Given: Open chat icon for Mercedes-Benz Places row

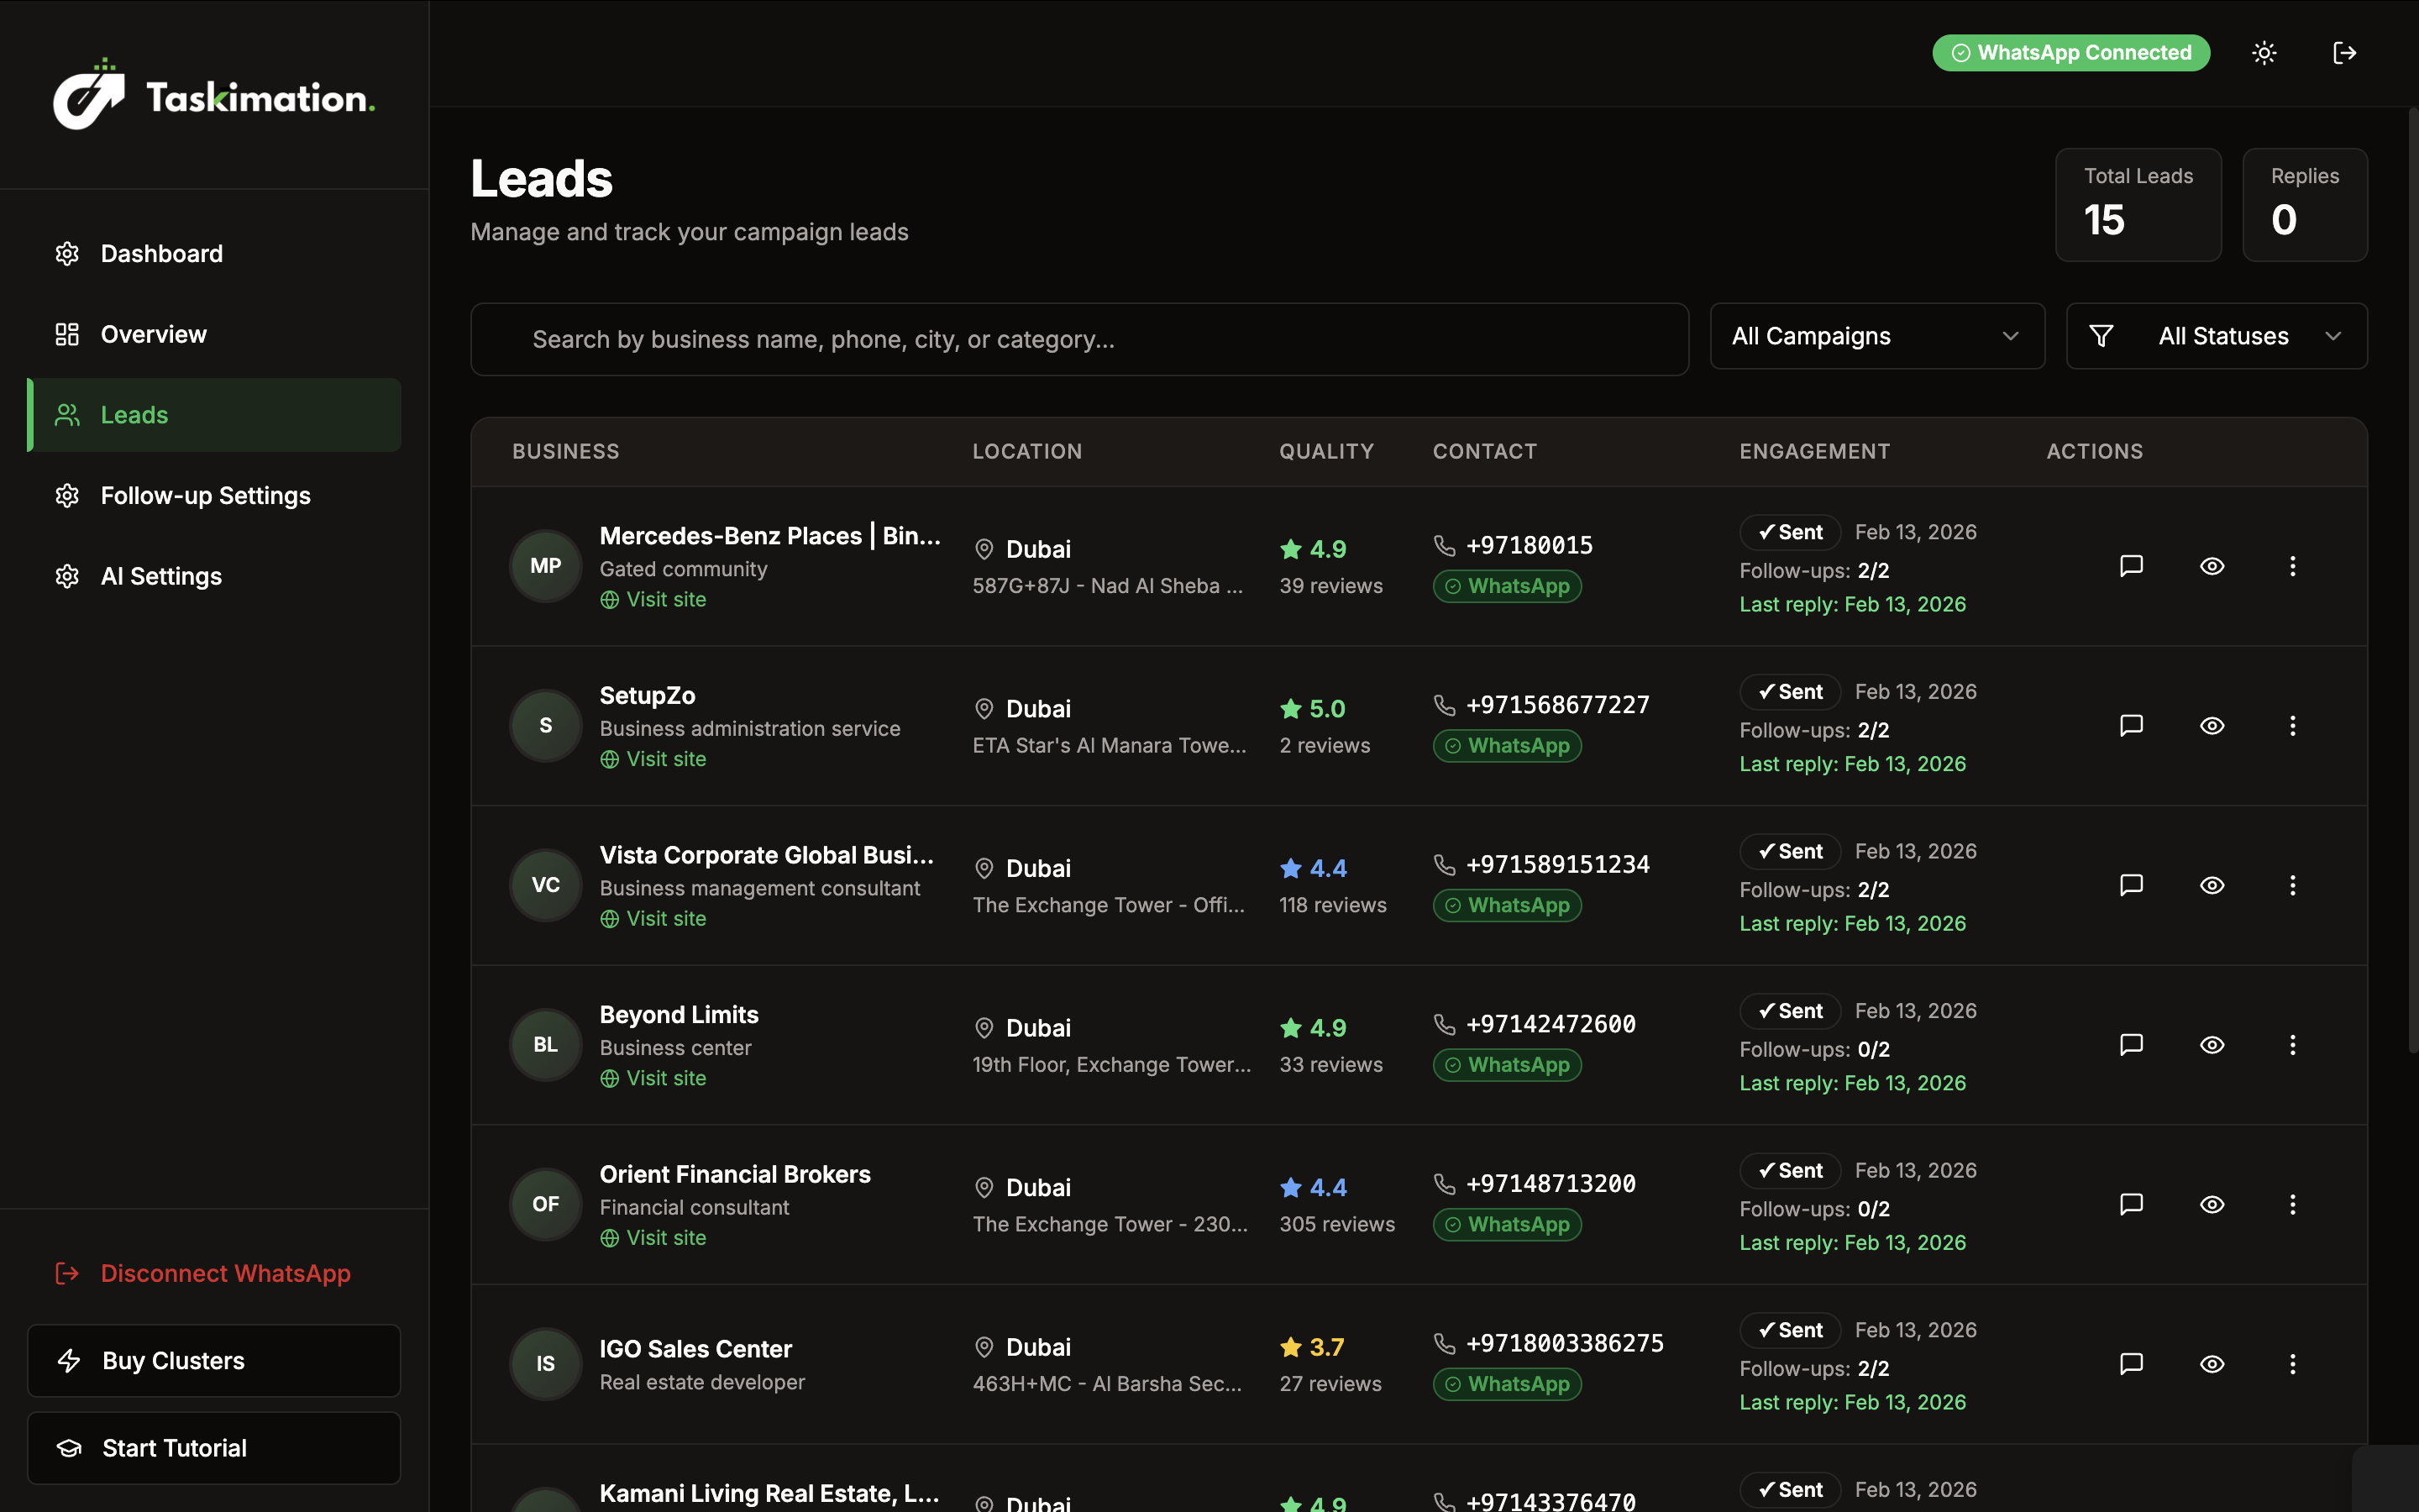Looking at the screenshot, I should (x=2131, y=566).
